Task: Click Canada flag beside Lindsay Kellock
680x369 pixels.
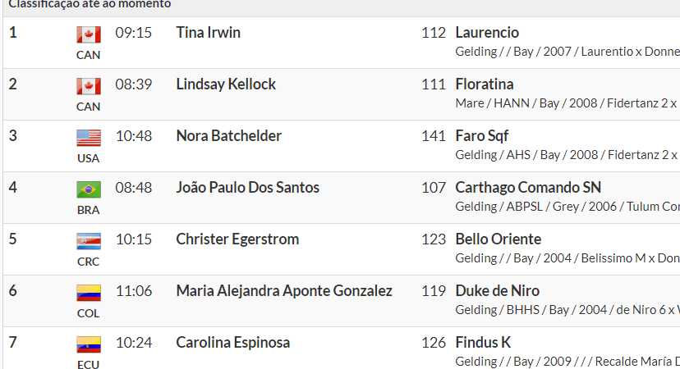Action: point(88,86)
